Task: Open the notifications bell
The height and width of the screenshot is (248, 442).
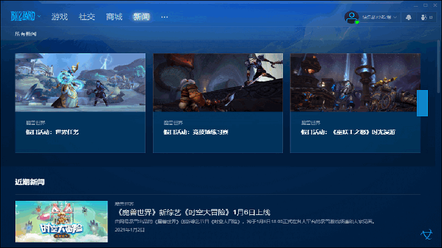Action: pos(408,17)
